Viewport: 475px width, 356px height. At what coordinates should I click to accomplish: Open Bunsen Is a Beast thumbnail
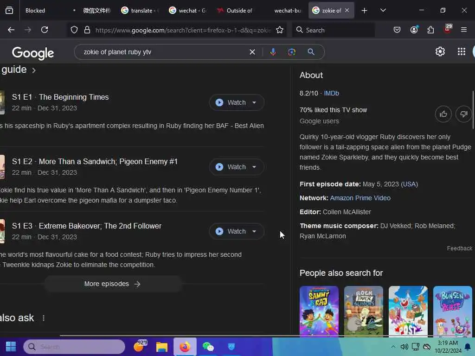pyautogui.click(x=453, y=311)
